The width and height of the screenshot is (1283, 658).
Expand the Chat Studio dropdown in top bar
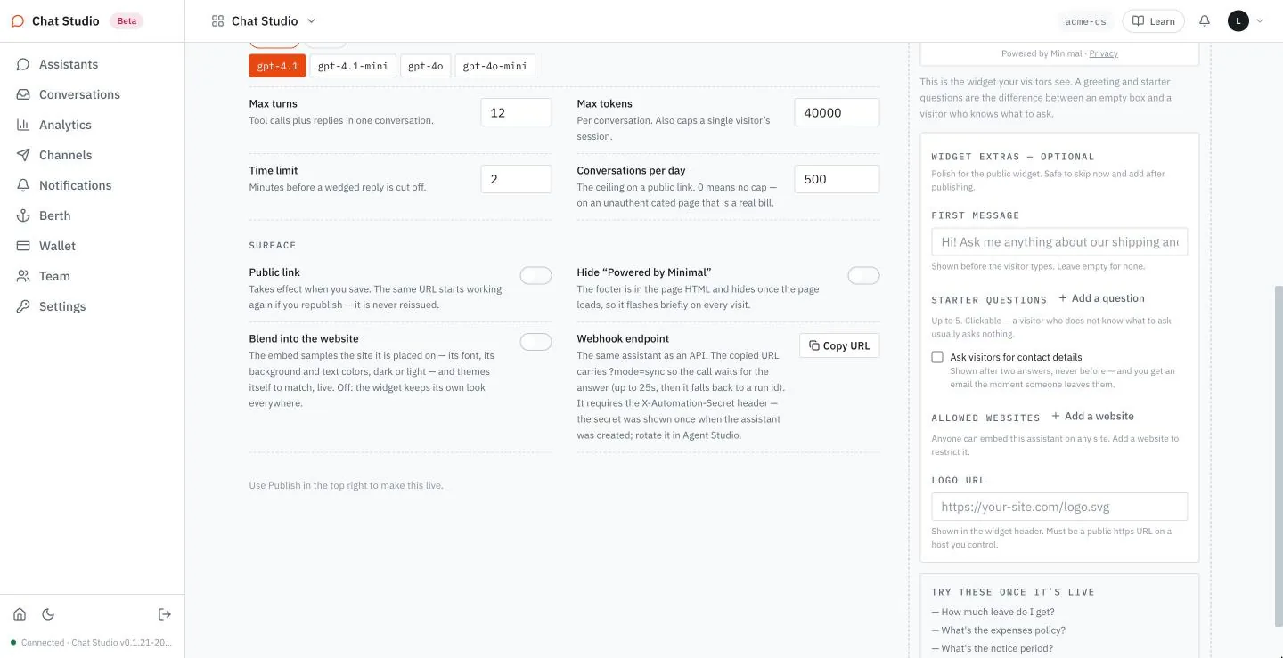pos(311,21)
